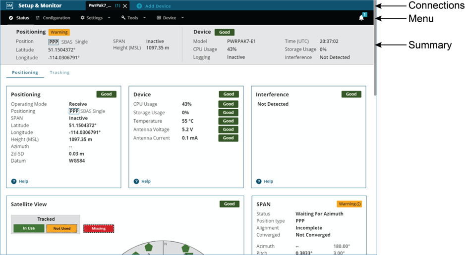Open the Configuration menu item
The width and height of the screenshot is (465, 255).
53,18
